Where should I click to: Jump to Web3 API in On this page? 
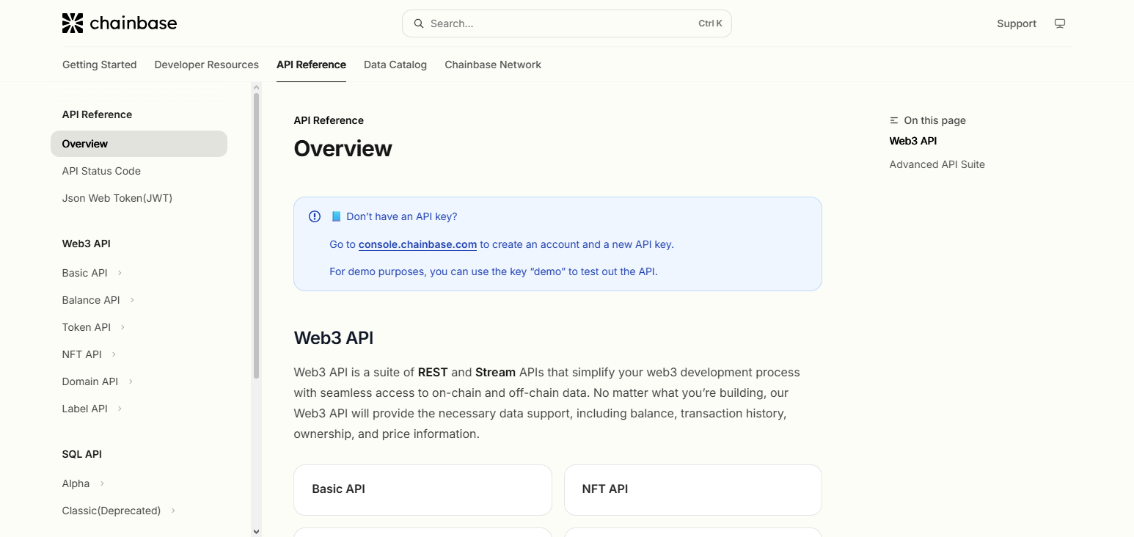913,141
